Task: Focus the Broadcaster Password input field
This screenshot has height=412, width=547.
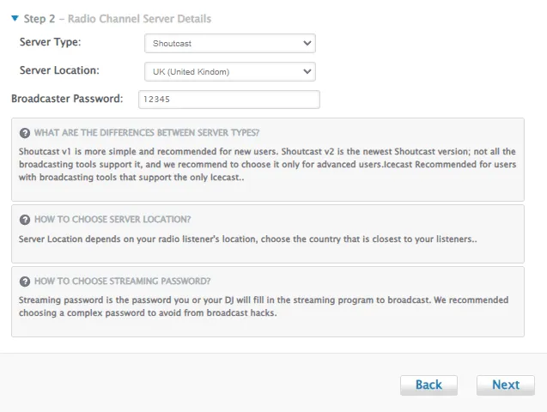Action: tap(229, 100)
